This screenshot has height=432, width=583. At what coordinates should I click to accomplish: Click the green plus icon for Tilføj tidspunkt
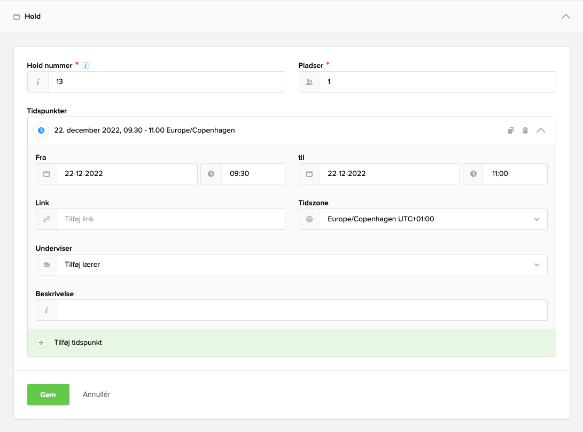(x=41, y=343)
